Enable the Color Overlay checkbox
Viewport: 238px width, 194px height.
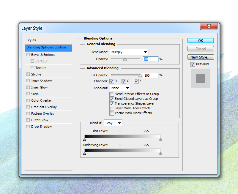click(28, 100)
